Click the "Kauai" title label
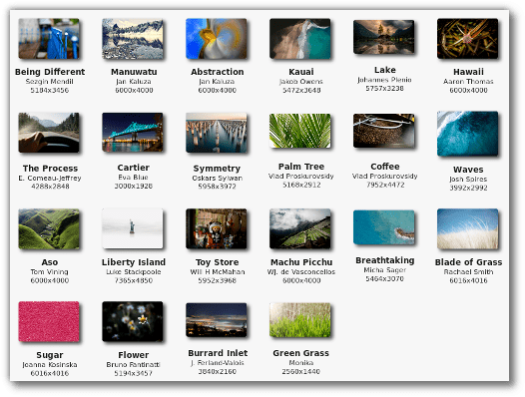This screenshot has width=525, height=397. point(301,72)
